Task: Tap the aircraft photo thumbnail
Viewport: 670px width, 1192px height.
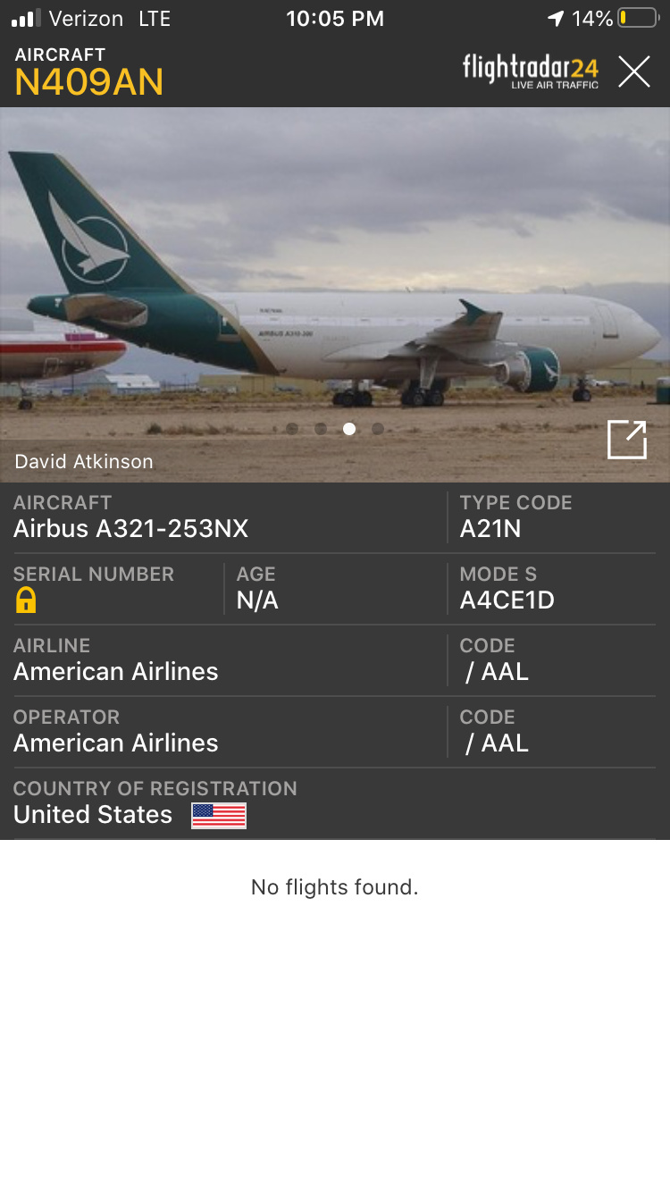Action: pos(335,295)
